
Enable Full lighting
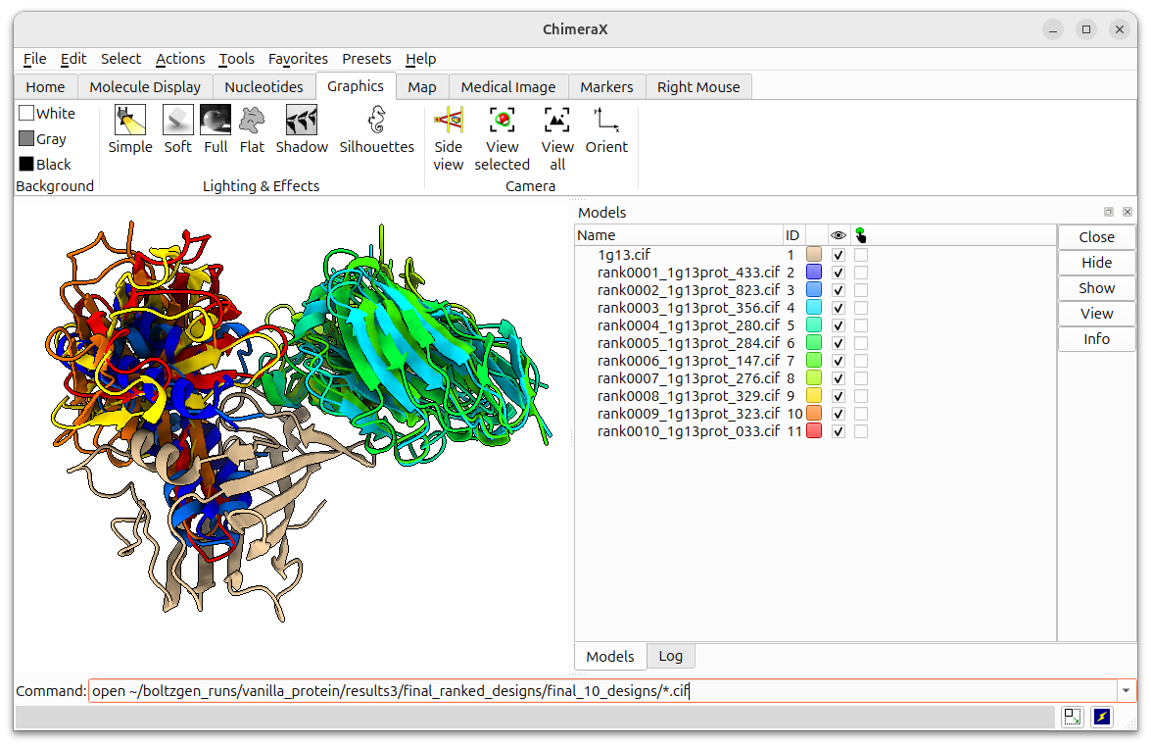tap(216, 128)
